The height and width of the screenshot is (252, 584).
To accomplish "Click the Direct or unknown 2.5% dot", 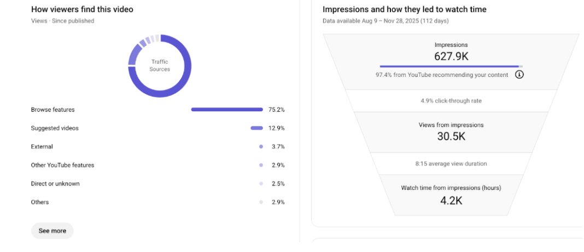I will pyautogui.click(x=261, y=184).
